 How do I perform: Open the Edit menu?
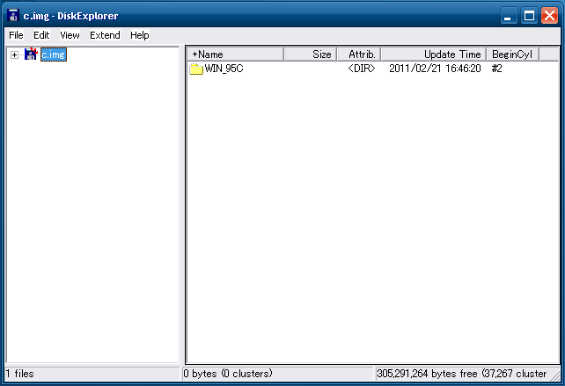(x=41, y=35)
